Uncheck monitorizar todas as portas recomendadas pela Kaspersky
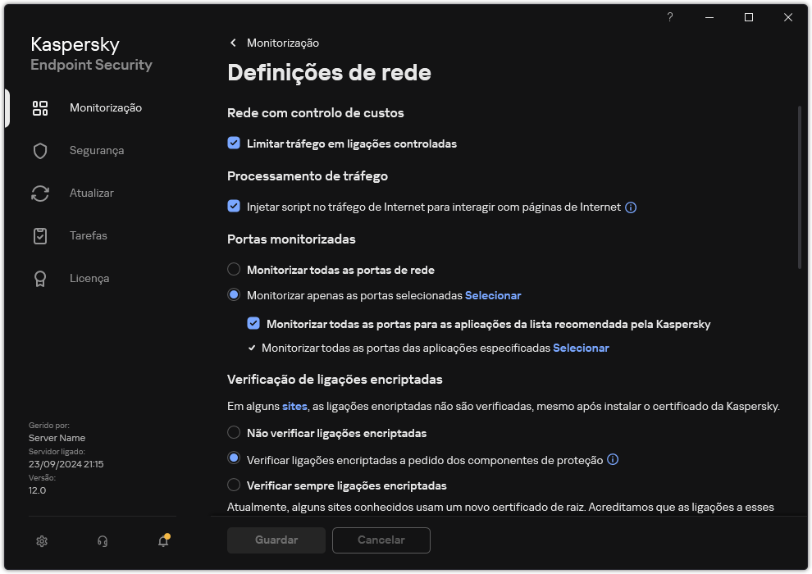Screen dimensions: 812x574 [x=253, y=323]
